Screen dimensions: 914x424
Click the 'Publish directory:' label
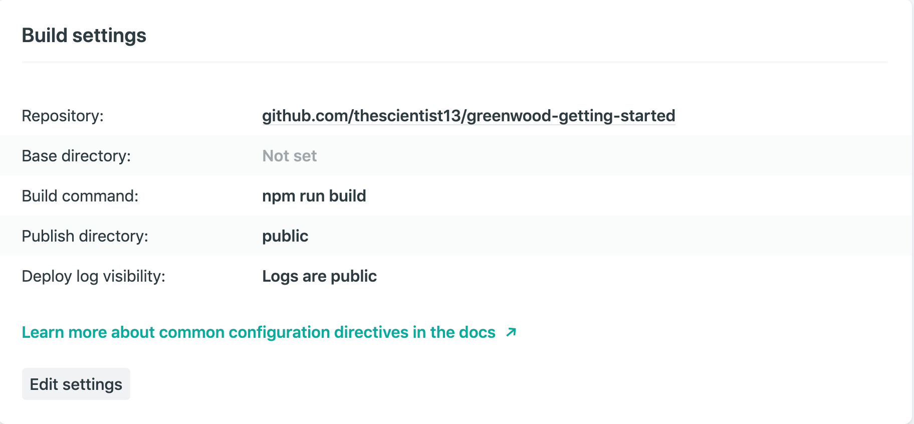[85, 236]
